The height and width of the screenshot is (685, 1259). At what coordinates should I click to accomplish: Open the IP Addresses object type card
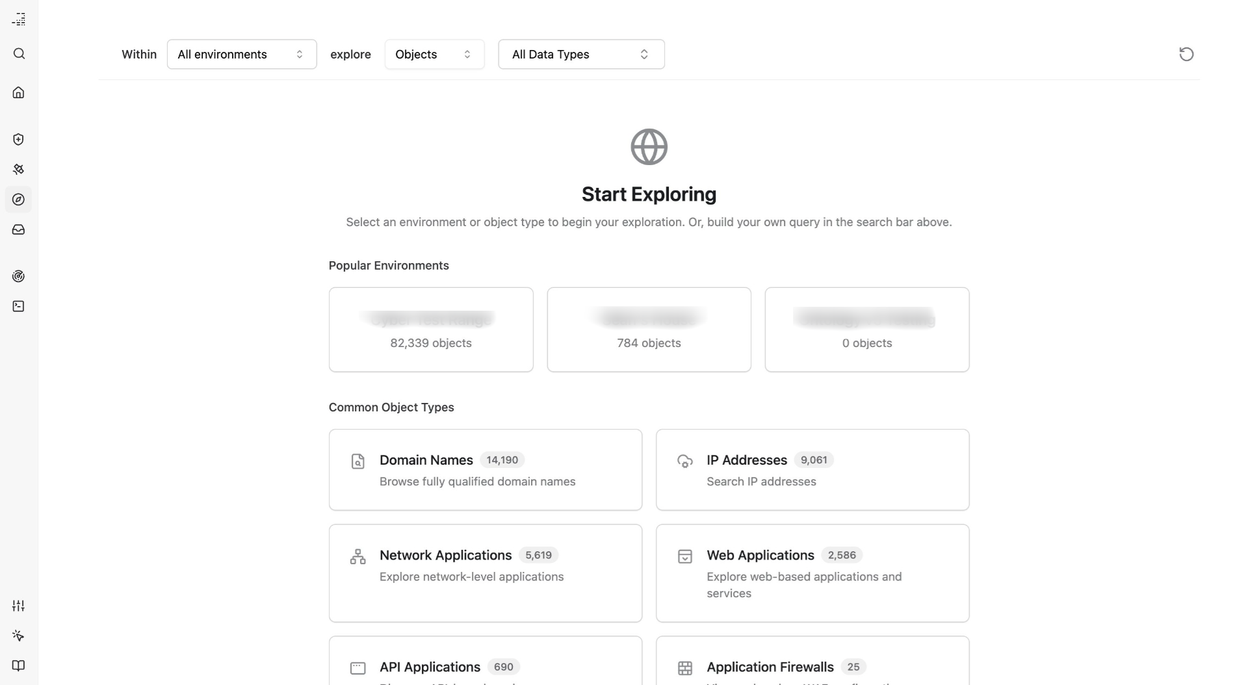click(x=812, y=470)
